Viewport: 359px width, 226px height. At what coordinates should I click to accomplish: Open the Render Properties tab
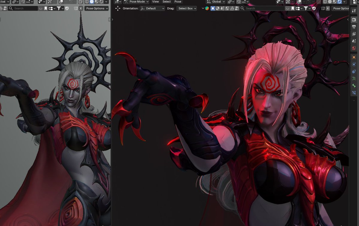click(x=354, y=20)
